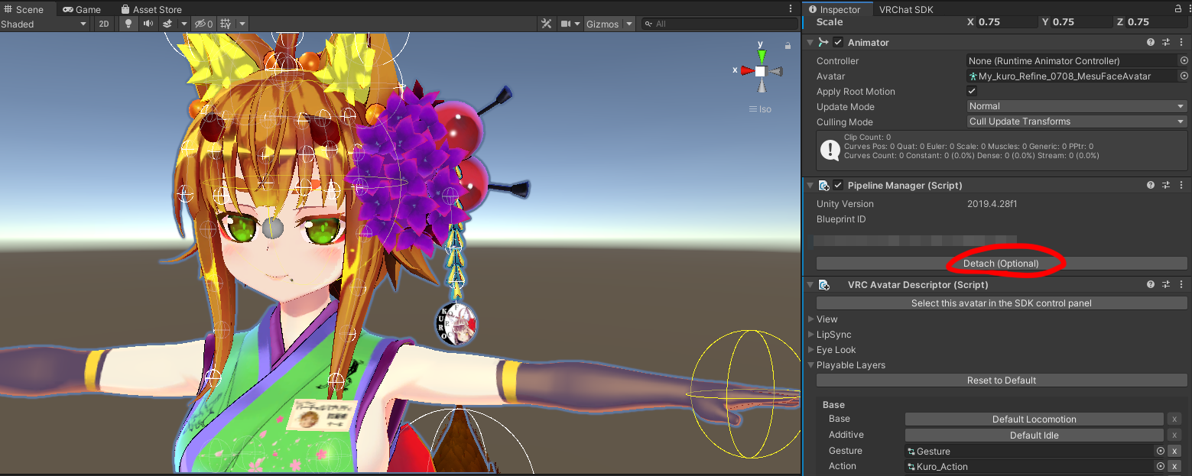
Task: Switch to the VRChat SDK tab
Action: pos(906,9)
